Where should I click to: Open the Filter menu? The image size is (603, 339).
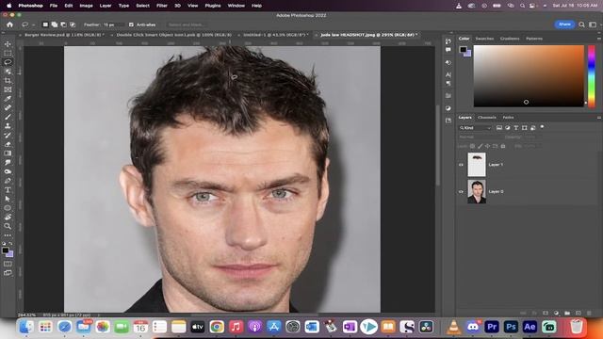pyautogui.click(x=162, y=6)
